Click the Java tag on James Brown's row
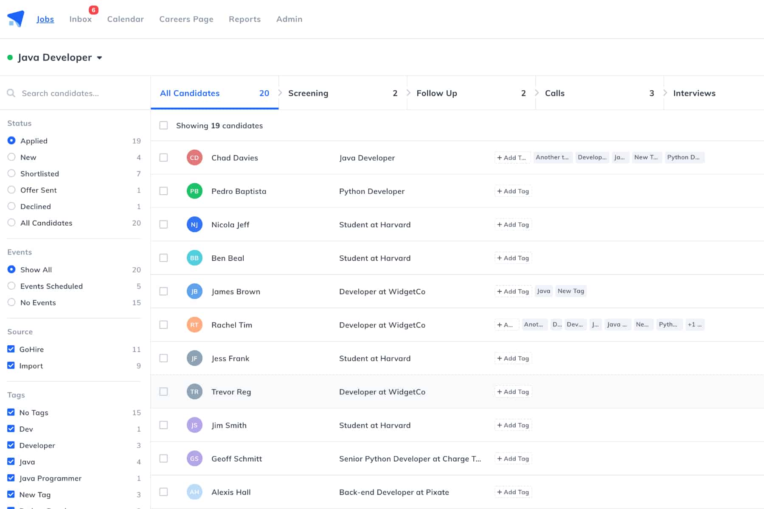764x509 pixels. pyautogui.click(x=543, y=291)
